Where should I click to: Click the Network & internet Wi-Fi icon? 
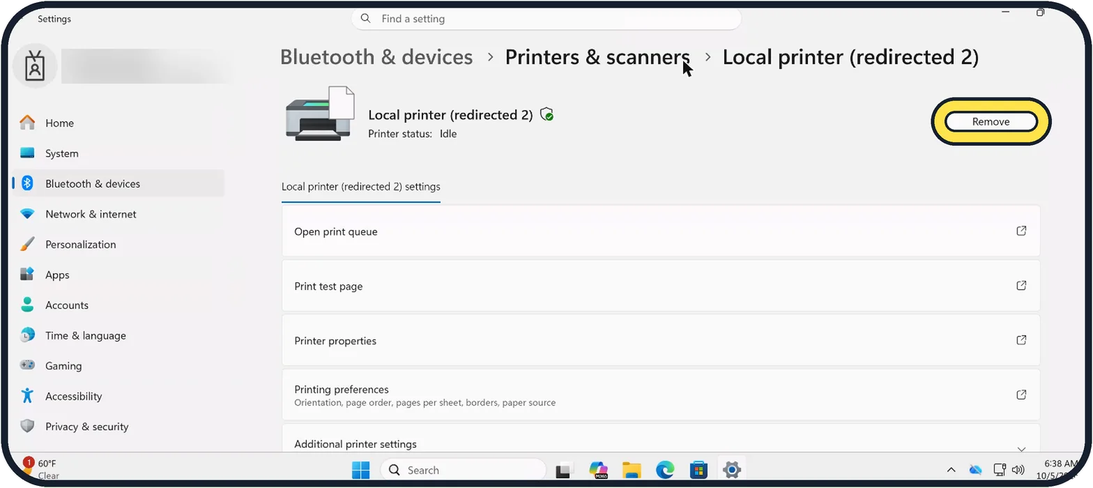[27, 214]
